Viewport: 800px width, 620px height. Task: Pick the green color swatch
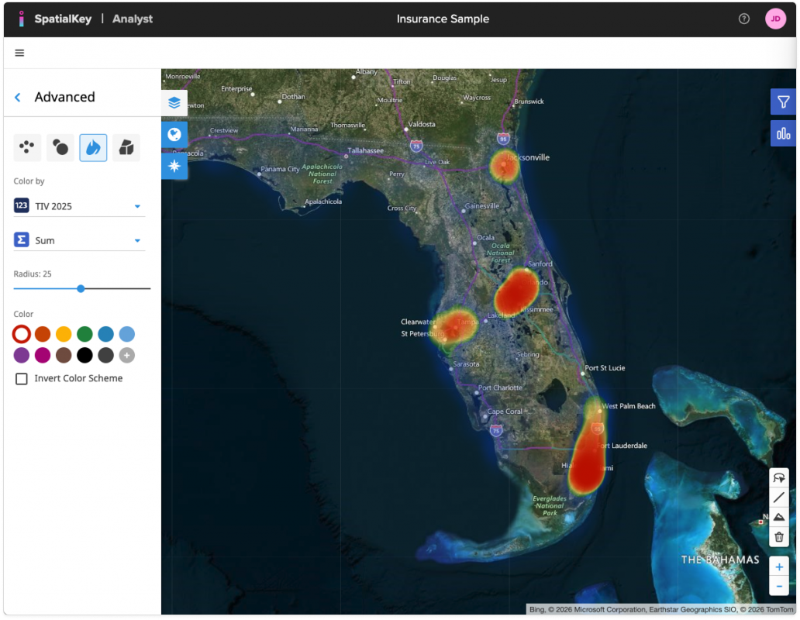tap(84, 334)
